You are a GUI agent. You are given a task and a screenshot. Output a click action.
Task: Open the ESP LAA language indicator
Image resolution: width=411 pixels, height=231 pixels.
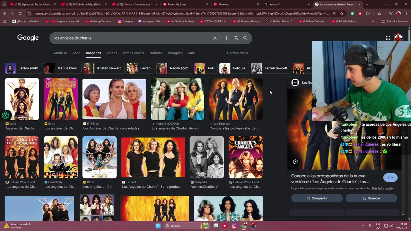pyautogui.click(x=378, y=226)
